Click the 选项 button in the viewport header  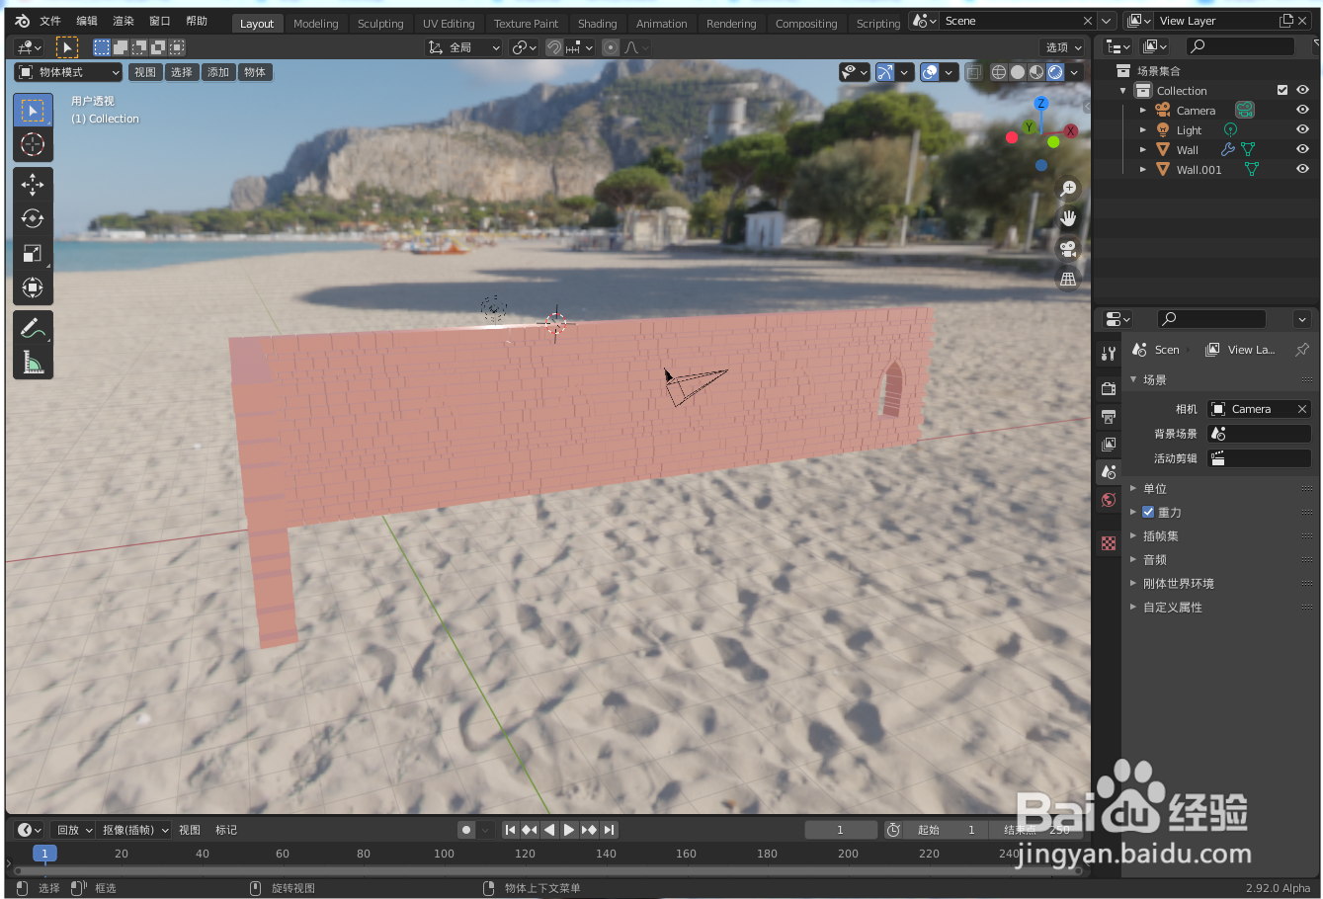1061,46
